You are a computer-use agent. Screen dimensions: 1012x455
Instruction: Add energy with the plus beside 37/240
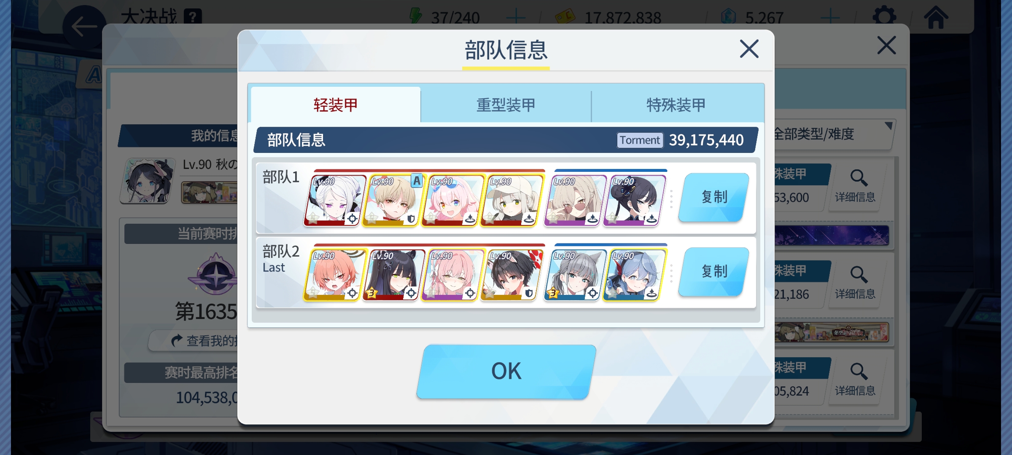coord(516,18)
